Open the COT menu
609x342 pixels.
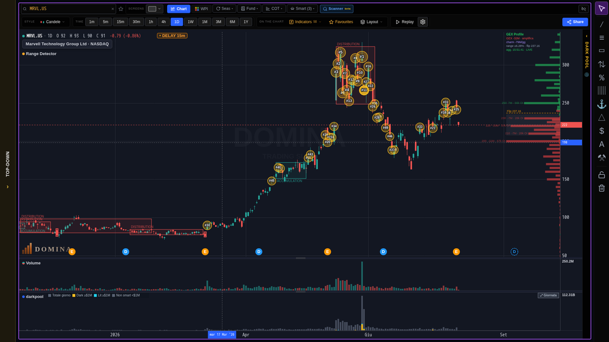274,9
